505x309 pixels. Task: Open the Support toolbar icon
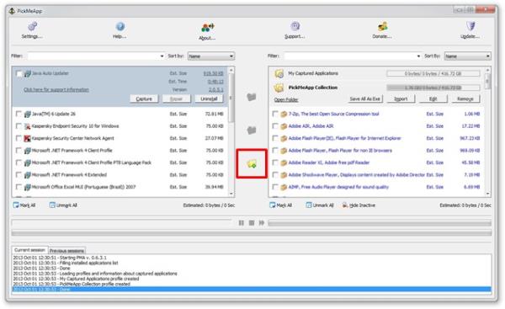pyautogui.click(x=295, y=29)
